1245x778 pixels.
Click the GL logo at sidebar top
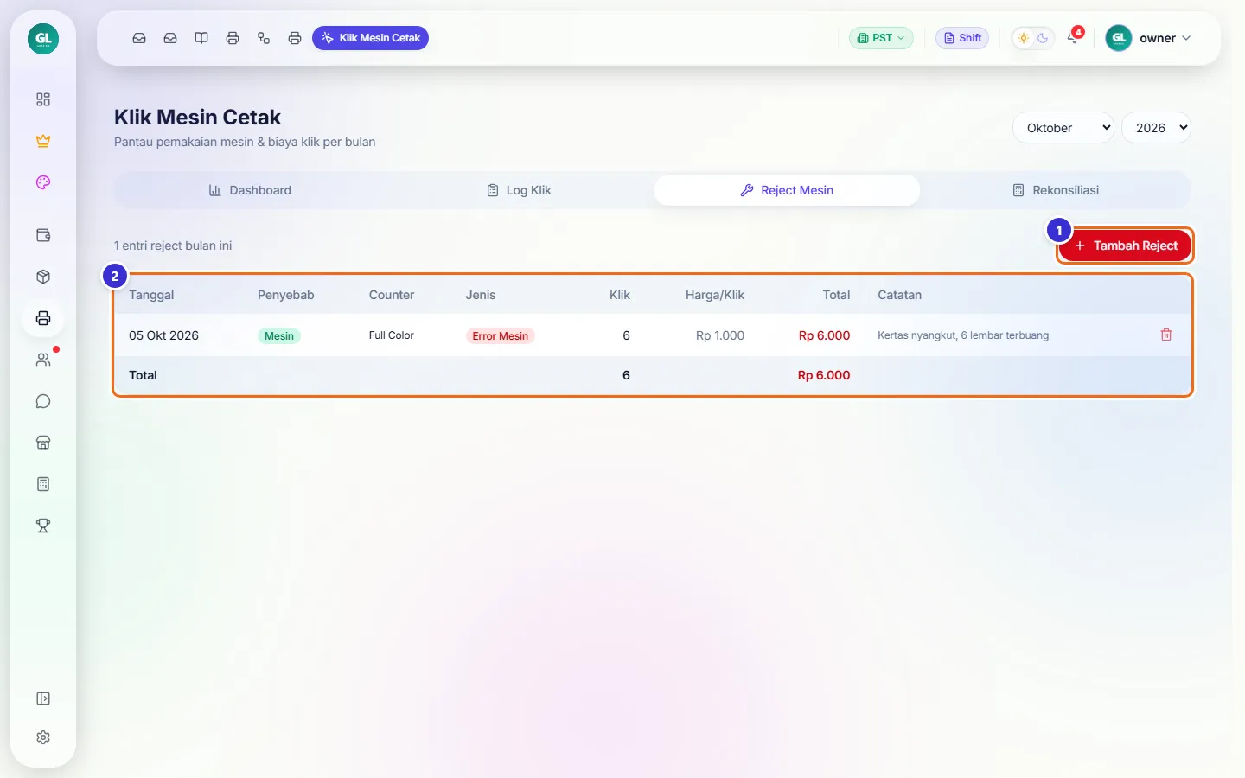(x=43, y=38)
